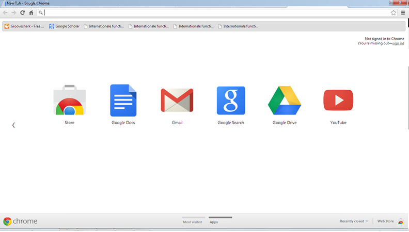409x232 pixels.
Task: Bookmark this page with the star
Action: pyautogui.click(x=394, y=12)
